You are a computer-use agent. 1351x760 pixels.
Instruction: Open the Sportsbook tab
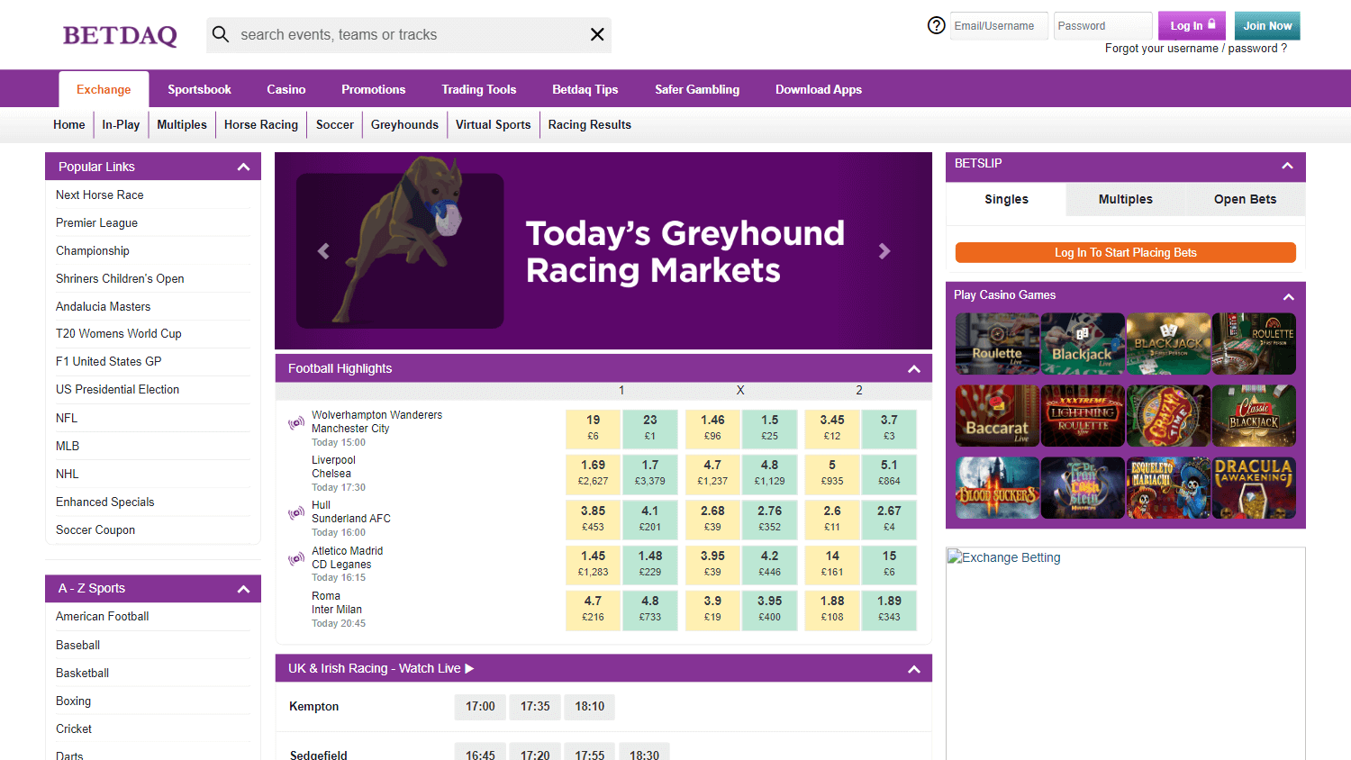click(199, 89)
